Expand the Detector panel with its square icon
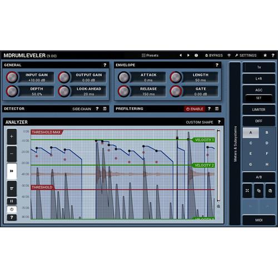 105,109
